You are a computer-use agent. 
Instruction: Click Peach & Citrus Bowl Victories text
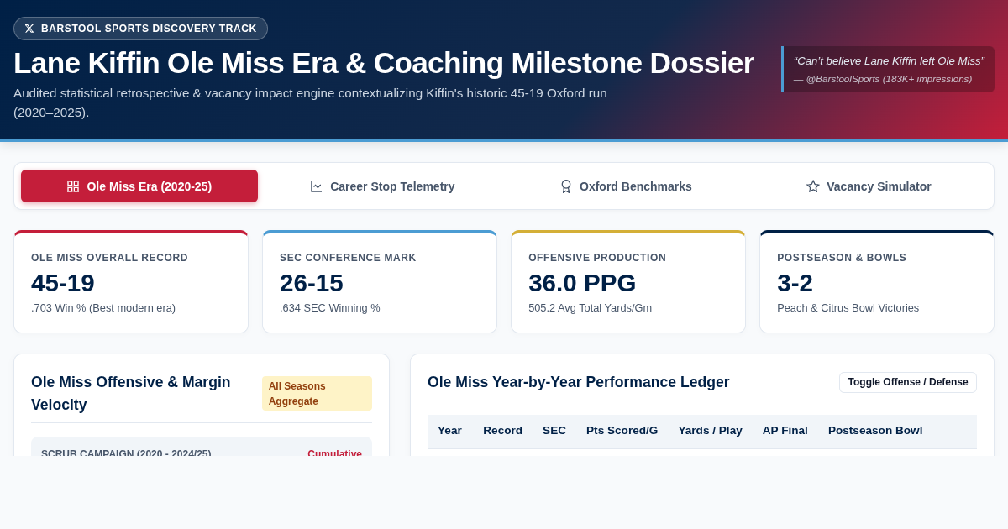click(848, 308)
